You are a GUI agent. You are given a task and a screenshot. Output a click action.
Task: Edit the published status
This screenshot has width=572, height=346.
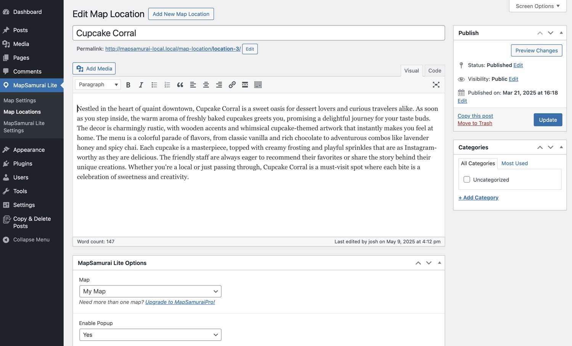pos(518,65)
